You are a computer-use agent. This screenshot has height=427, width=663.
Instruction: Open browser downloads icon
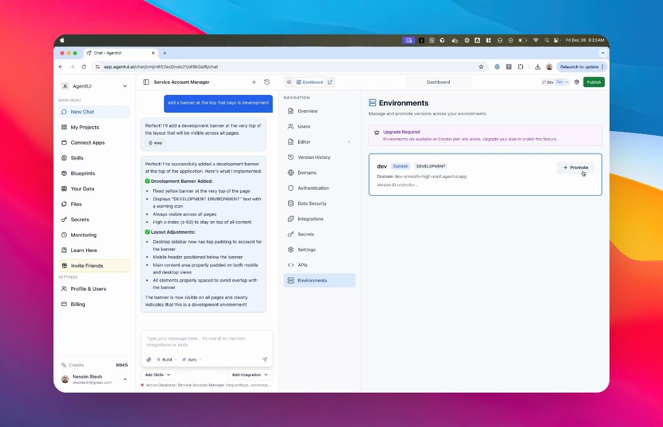(x=538, y=66)
